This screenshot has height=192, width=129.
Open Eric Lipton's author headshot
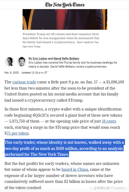(x=9, y=62)
